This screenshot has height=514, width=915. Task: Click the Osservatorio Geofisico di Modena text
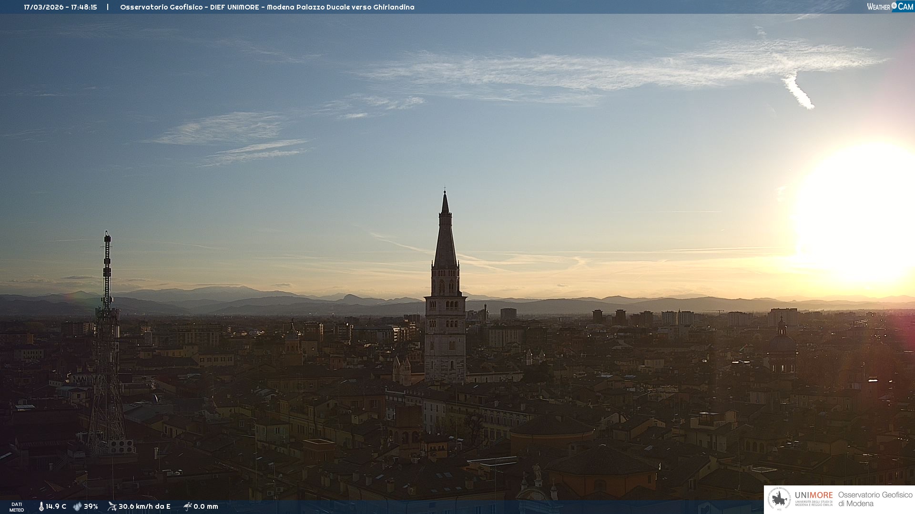point(875,499)
